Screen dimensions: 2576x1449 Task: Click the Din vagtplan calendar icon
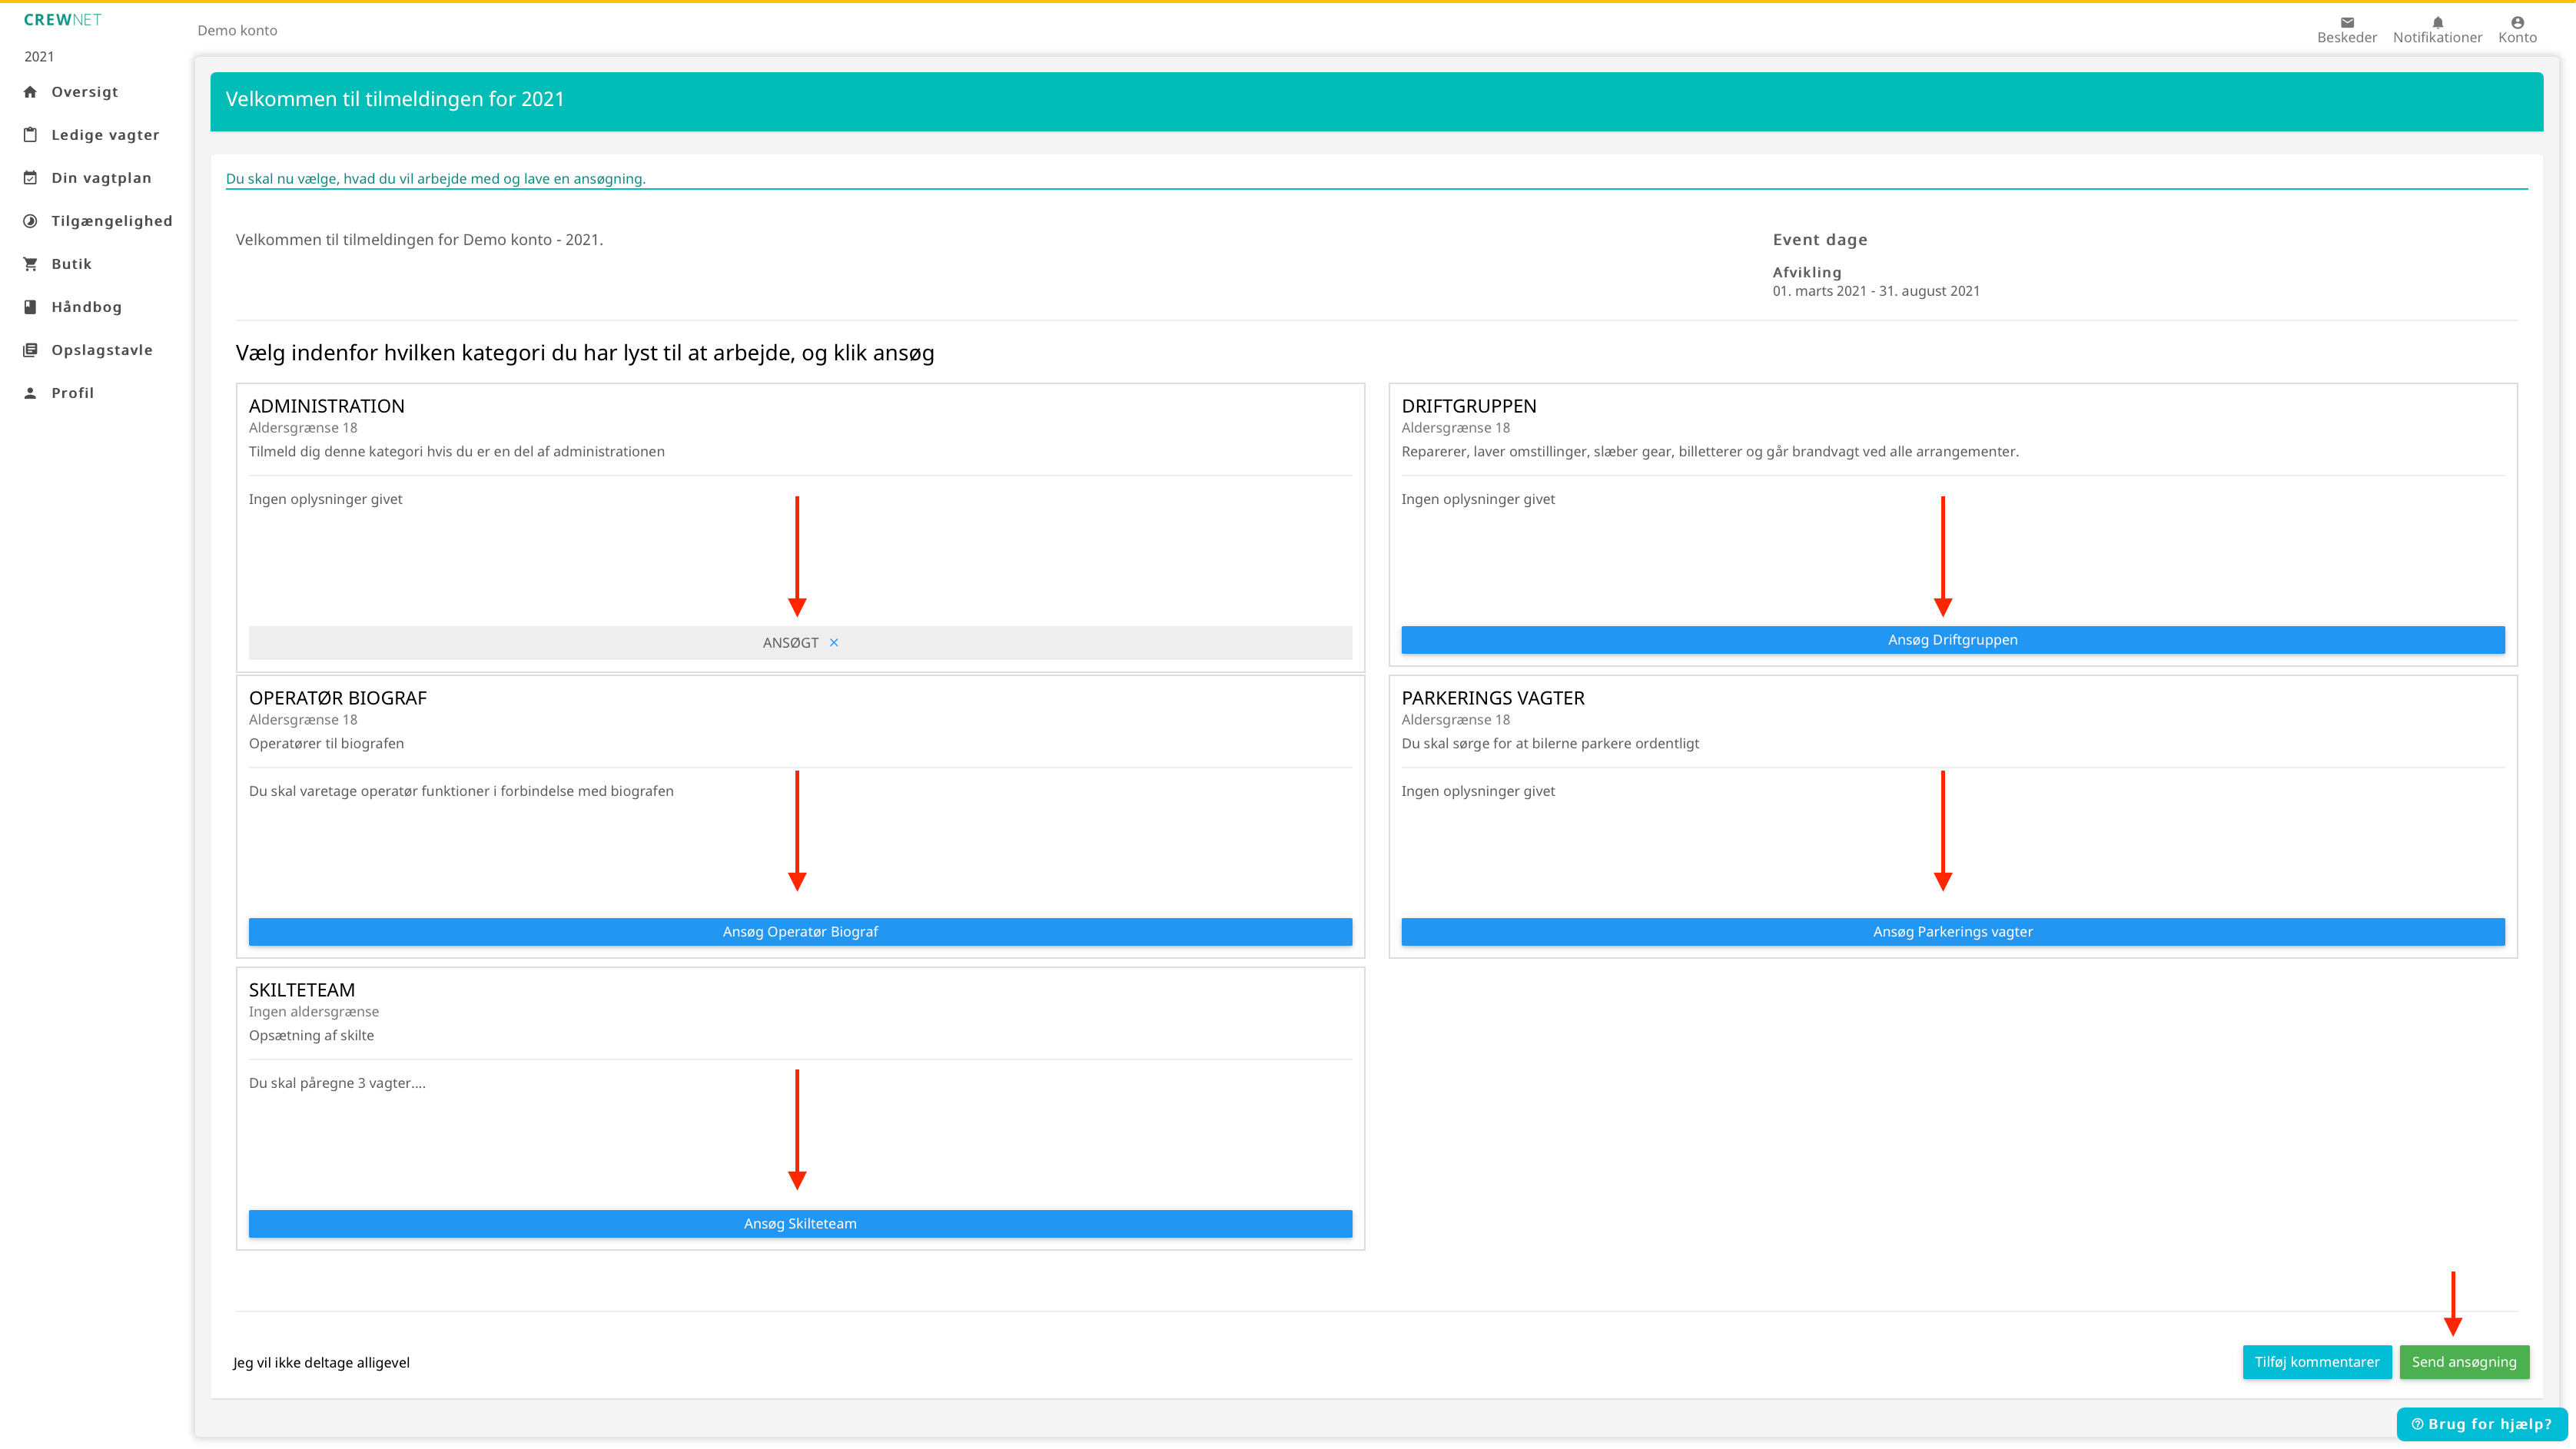tap(30, 178)
